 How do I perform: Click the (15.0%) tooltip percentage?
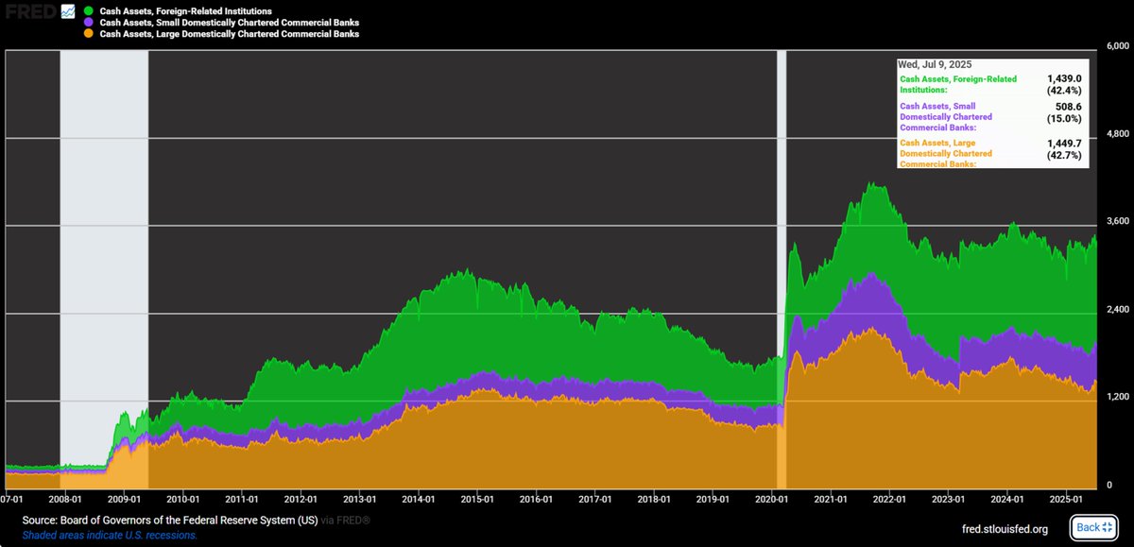(1064, 119)
